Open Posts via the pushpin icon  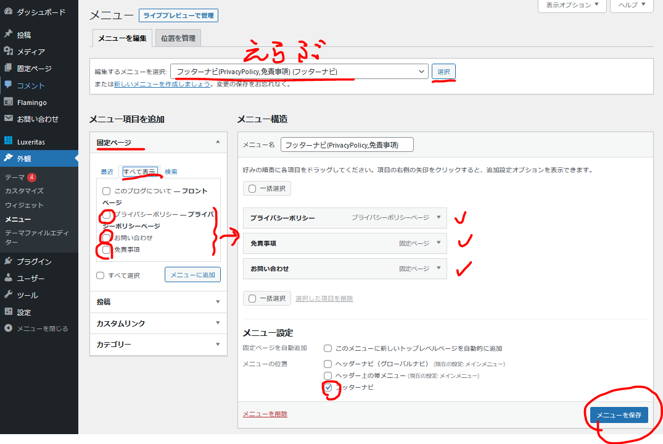(9, 35)
